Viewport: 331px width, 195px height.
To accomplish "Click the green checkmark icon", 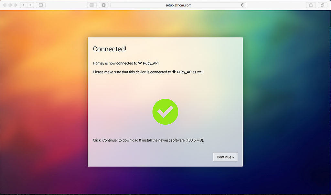I will [165, 112].
